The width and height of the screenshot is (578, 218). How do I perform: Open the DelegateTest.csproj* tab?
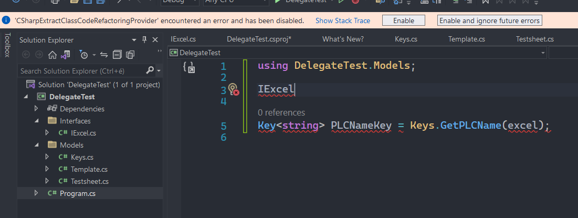[259, 39]
